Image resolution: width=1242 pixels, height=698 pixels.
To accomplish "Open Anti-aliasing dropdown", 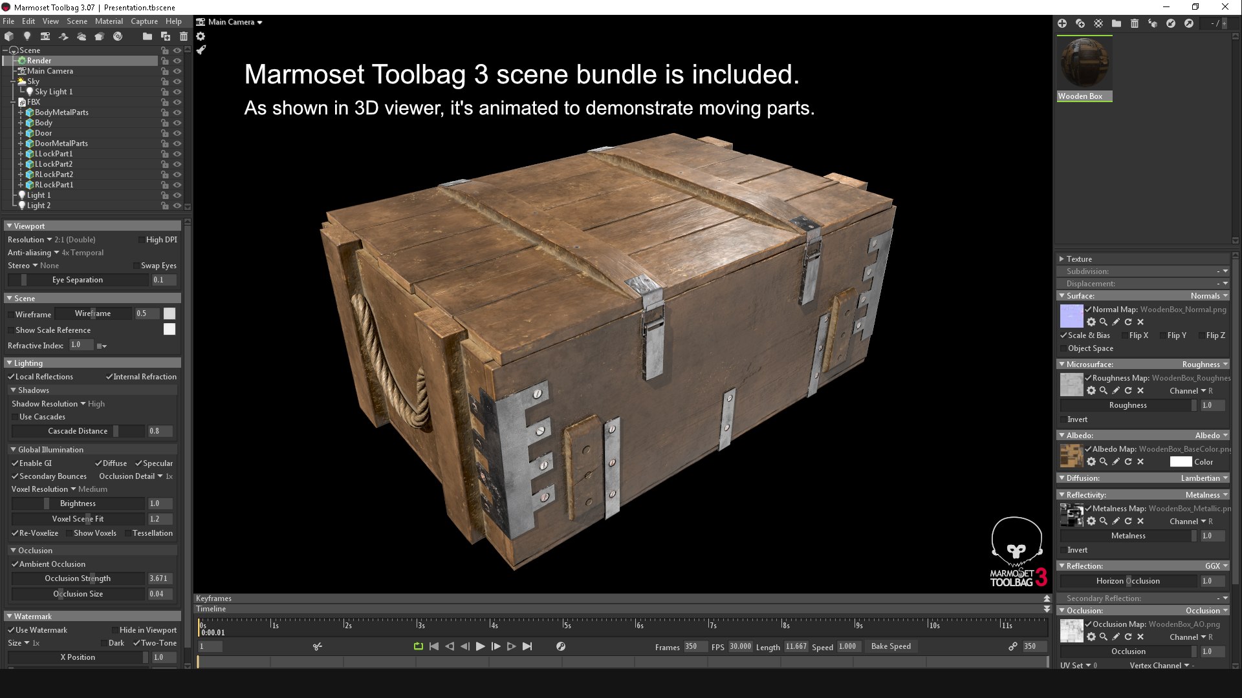I will pyautogui.click(x=56, y=253).
